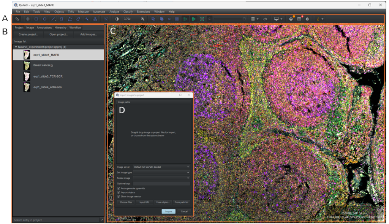Open the Rotate image dropdown

(x=161, y=178)
